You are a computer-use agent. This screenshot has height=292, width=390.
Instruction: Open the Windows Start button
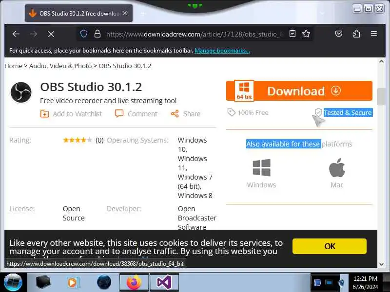point(13,283)
